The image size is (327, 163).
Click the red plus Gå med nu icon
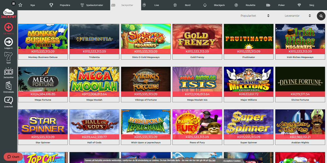[x=9, y=27]
